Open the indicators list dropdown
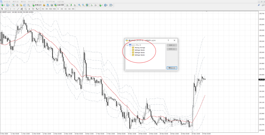The width and height of the screenshot is (265, 135). 102,5
